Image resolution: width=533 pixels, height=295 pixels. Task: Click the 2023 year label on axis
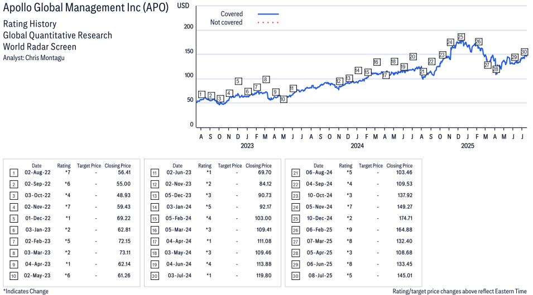(x=247, y=146)
